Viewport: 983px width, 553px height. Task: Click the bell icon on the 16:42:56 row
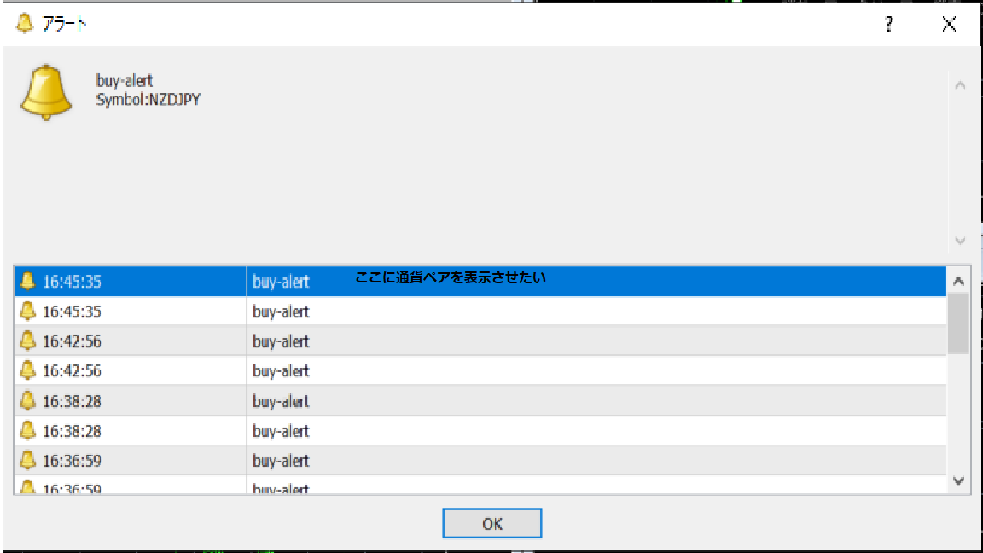(28, 341)
